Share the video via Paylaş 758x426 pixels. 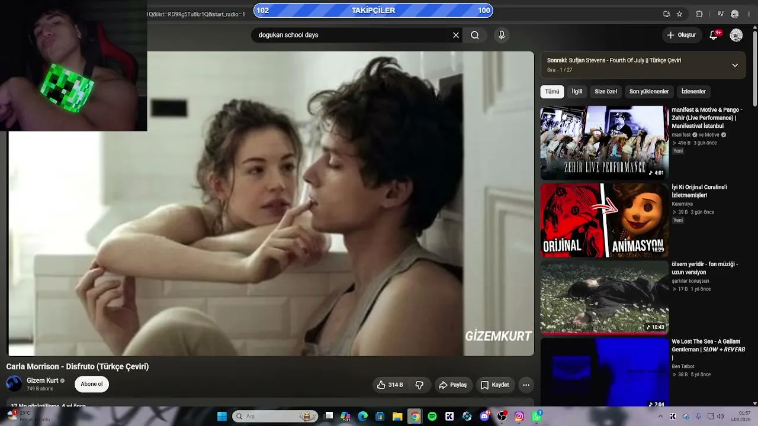tap(452, 385)
